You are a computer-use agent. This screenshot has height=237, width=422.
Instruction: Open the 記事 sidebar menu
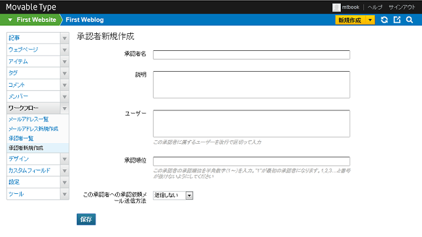(x=33, y=38)
